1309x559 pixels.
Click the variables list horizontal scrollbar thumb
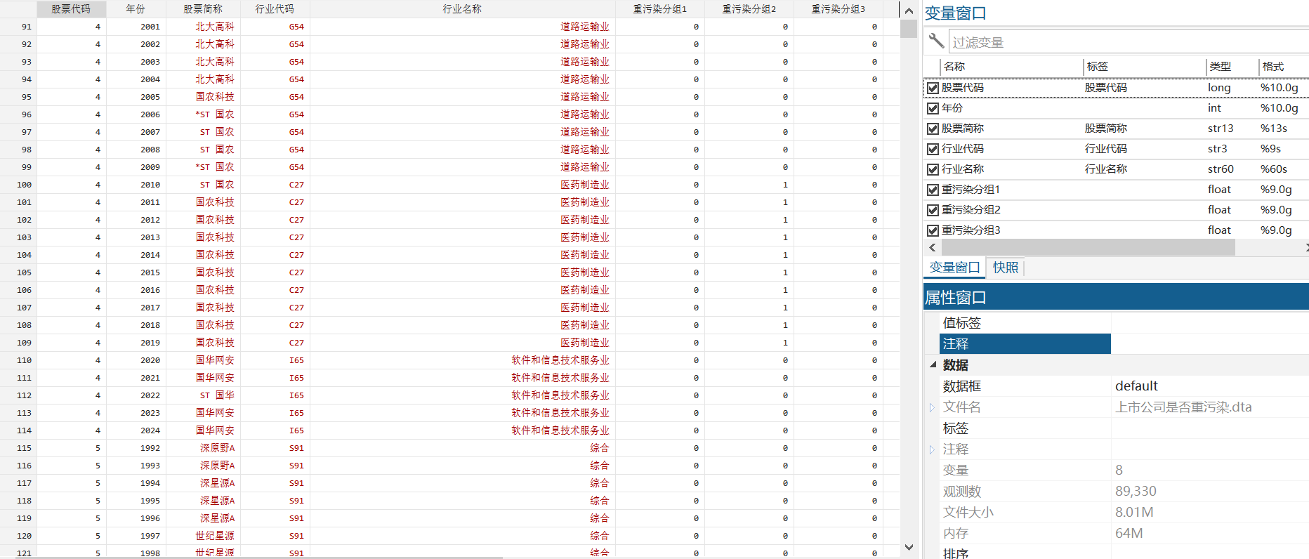click(x=1088, y=247)
